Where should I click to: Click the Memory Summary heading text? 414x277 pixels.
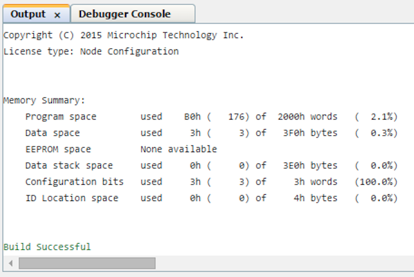pos(45,100)
